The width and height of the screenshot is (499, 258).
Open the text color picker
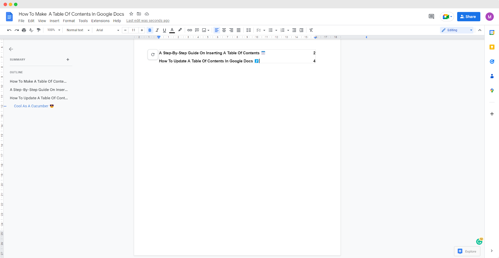coord(172,30)
